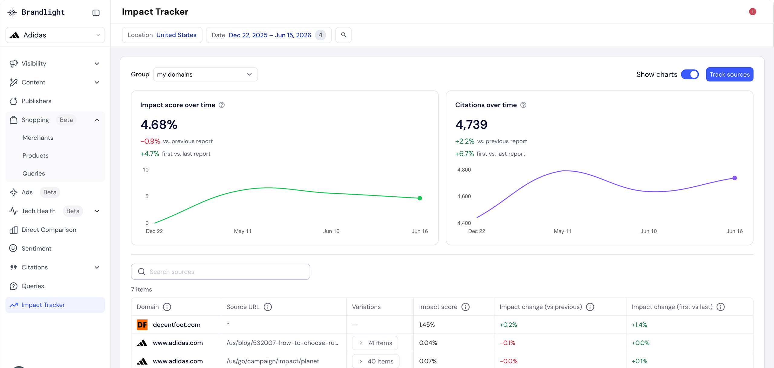This screenshot has height=368, width=774.
Task: Click the Brandlight logo star icon
Action: click(x=12, y=12)
